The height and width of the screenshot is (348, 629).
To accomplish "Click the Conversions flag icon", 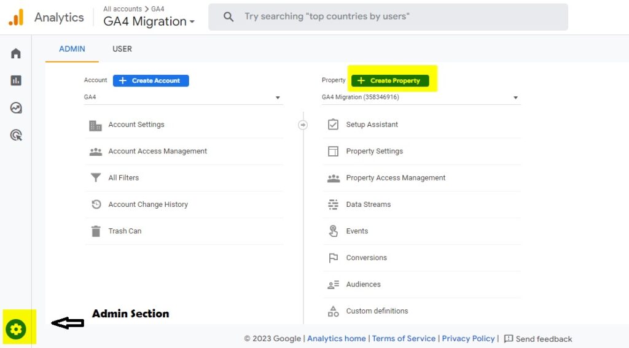I will click(x=333, y=258).
